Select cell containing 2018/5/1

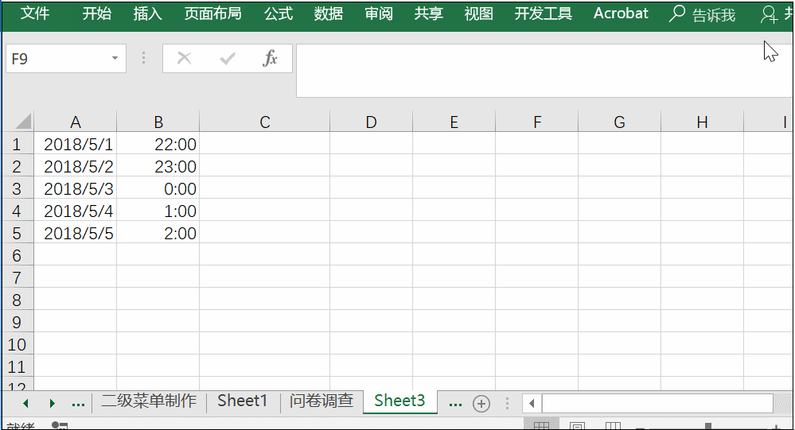75,145
